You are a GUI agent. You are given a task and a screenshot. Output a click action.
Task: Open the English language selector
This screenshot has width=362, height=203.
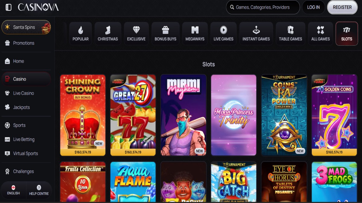[13, 190]
